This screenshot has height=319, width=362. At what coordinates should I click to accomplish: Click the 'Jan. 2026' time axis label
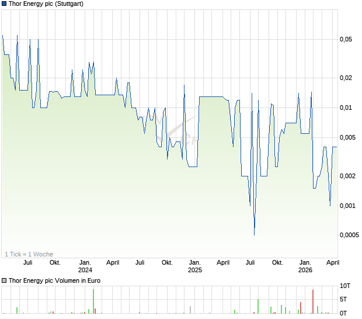tap(305, 266)
